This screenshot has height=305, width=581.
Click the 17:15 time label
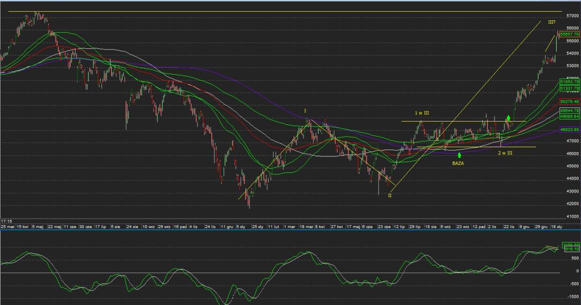point(6,221)
